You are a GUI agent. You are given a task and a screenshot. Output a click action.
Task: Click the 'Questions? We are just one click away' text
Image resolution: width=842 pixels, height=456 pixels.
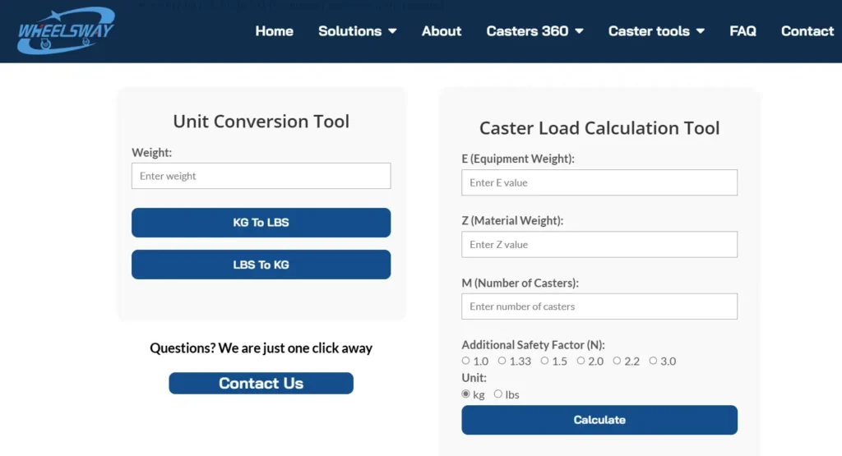261,348
